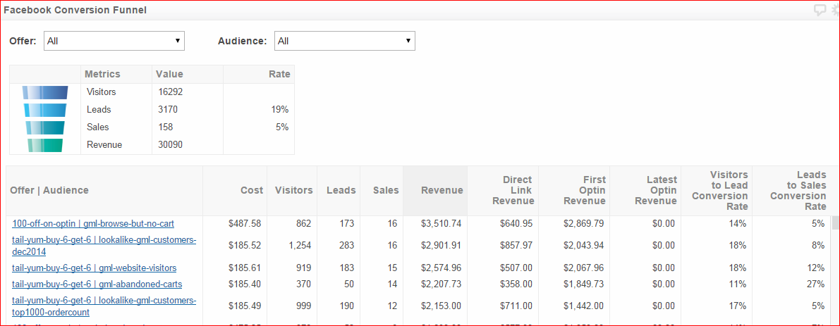
Task: Click the Revenue funnel segment graphic
Action: (45, 145)
